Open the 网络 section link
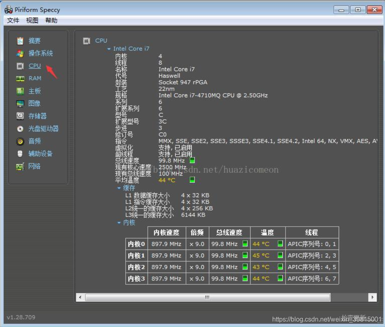This screenshot has height=327, width=385. coord(34,166)
